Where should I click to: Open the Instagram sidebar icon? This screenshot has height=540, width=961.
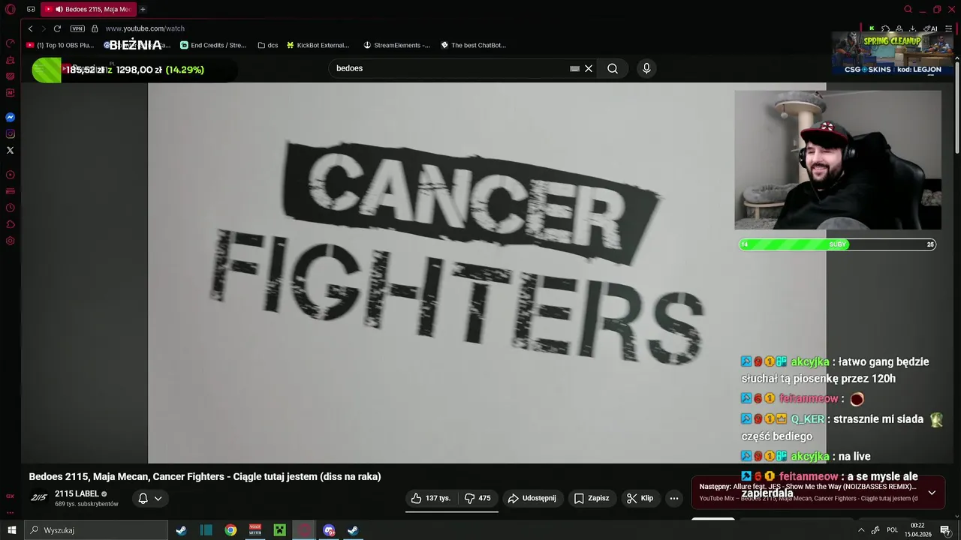pos(11,133)
